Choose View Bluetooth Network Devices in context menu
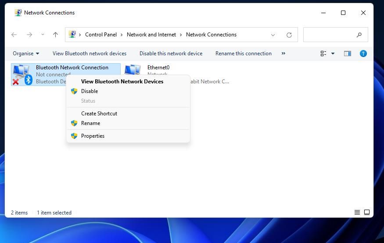Screen dimensions: 384x243 pyautogui.click(x=122, y=82)
